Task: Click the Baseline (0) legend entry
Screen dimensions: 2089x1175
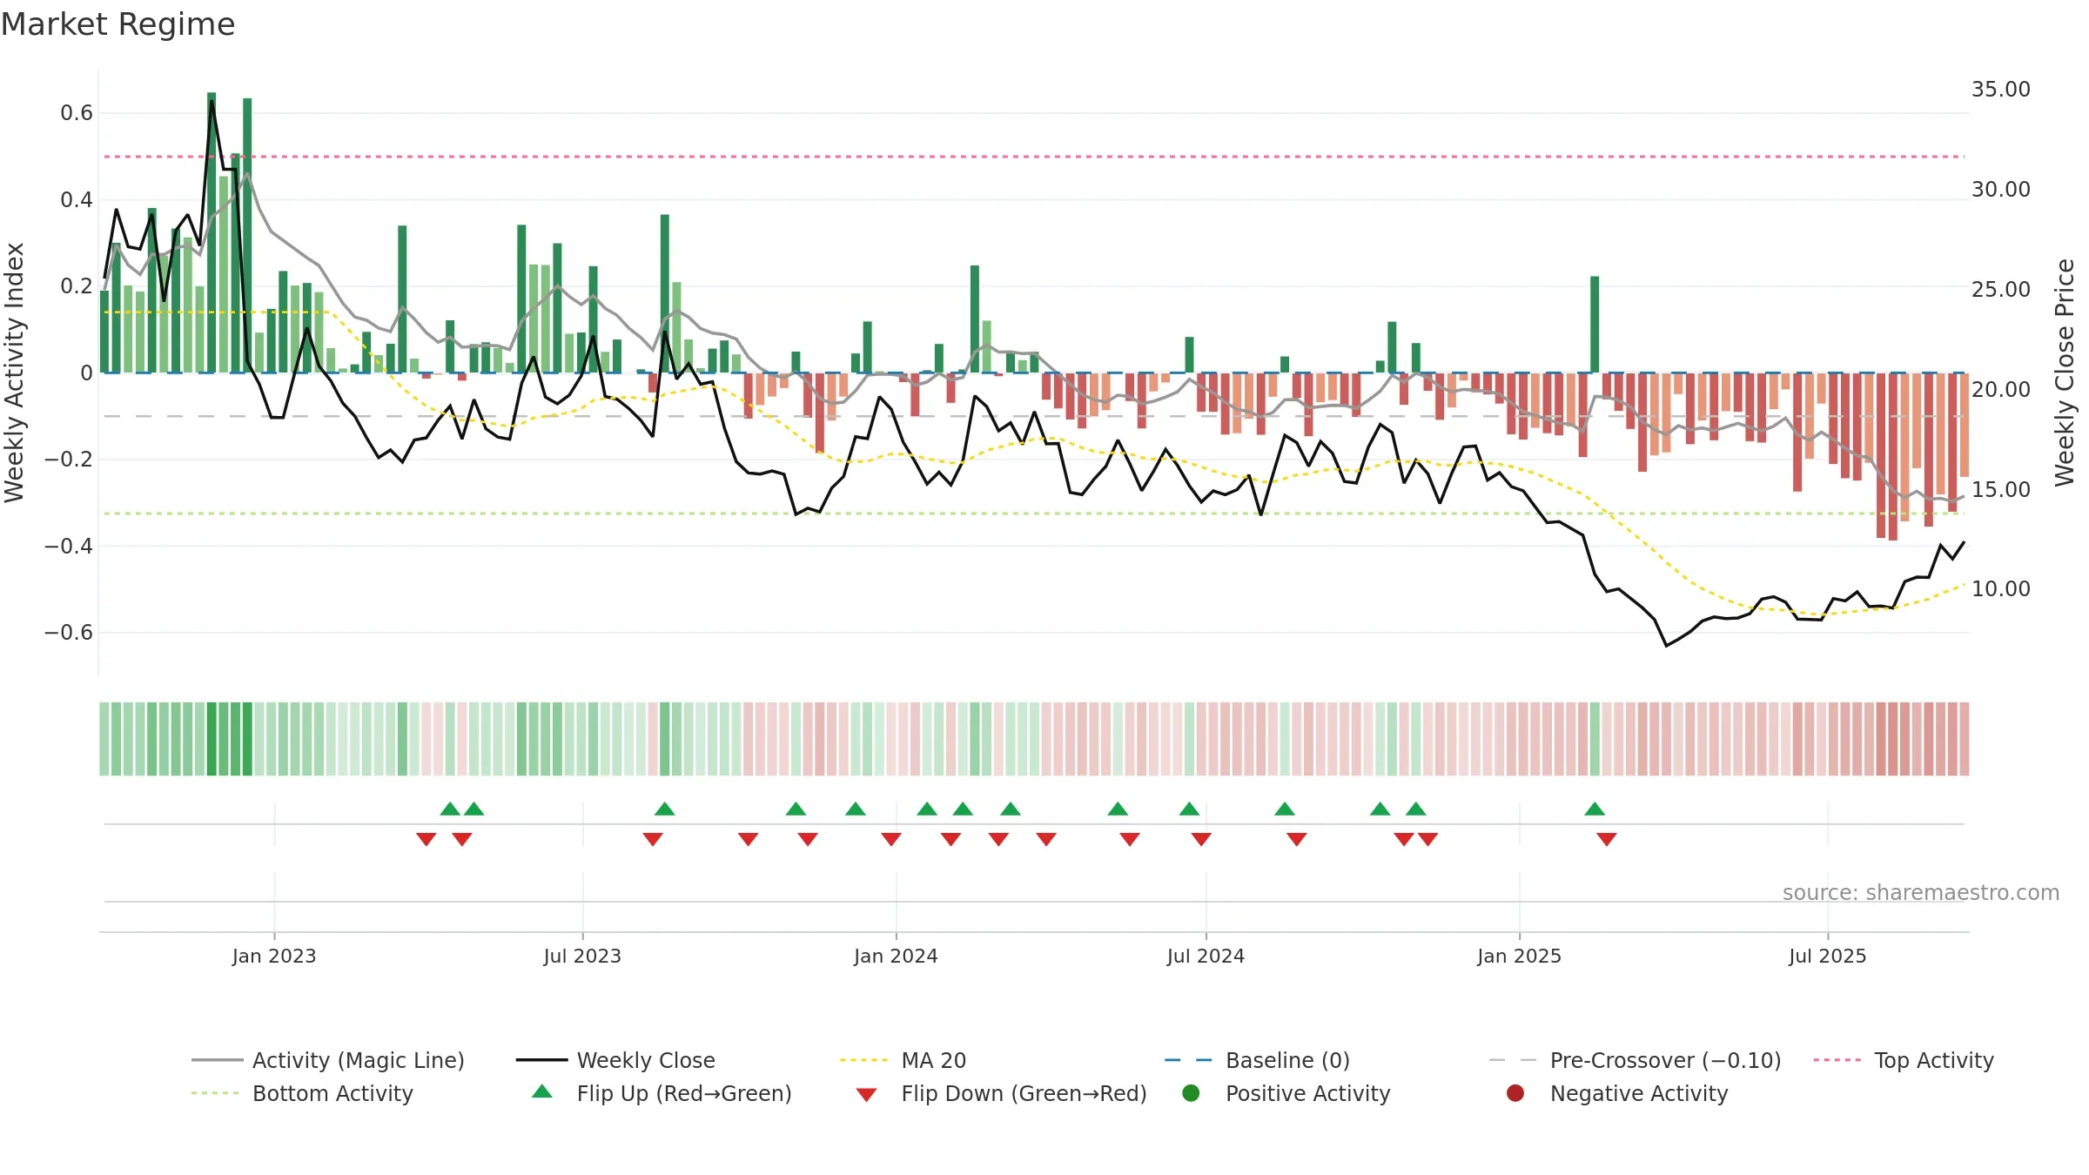Action: click(x=1257, y=1060)
